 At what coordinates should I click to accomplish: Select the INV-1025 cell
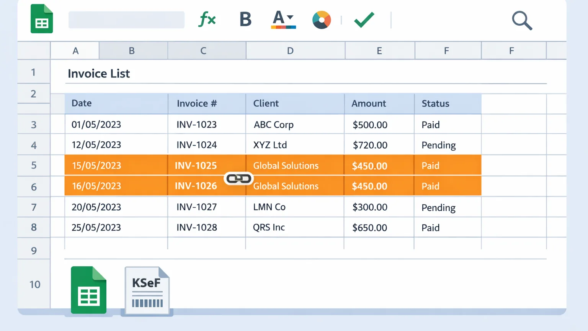[207, 165]
